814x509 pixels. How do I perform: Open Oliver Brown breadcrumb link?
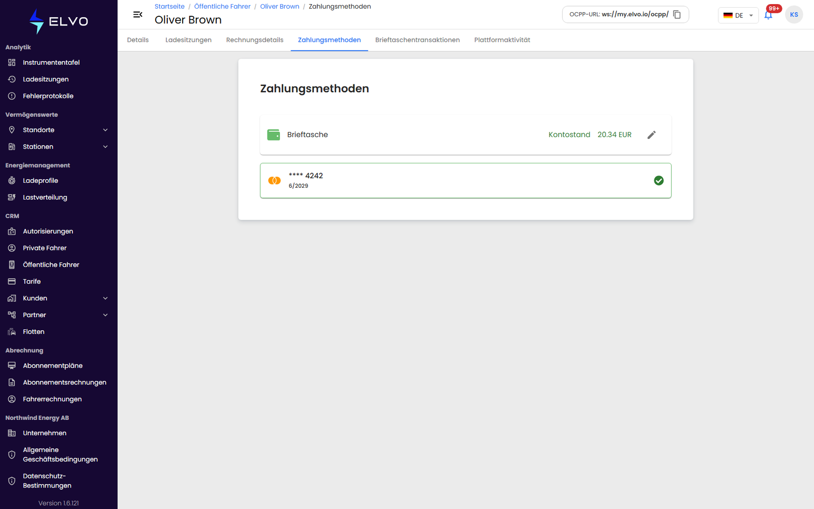pos(280,7)
